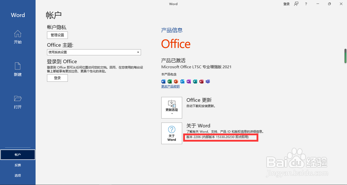Open the 开始 (Home) page in the sidebar
Viewport: 347px width, 185px height.
coord(18,37)
